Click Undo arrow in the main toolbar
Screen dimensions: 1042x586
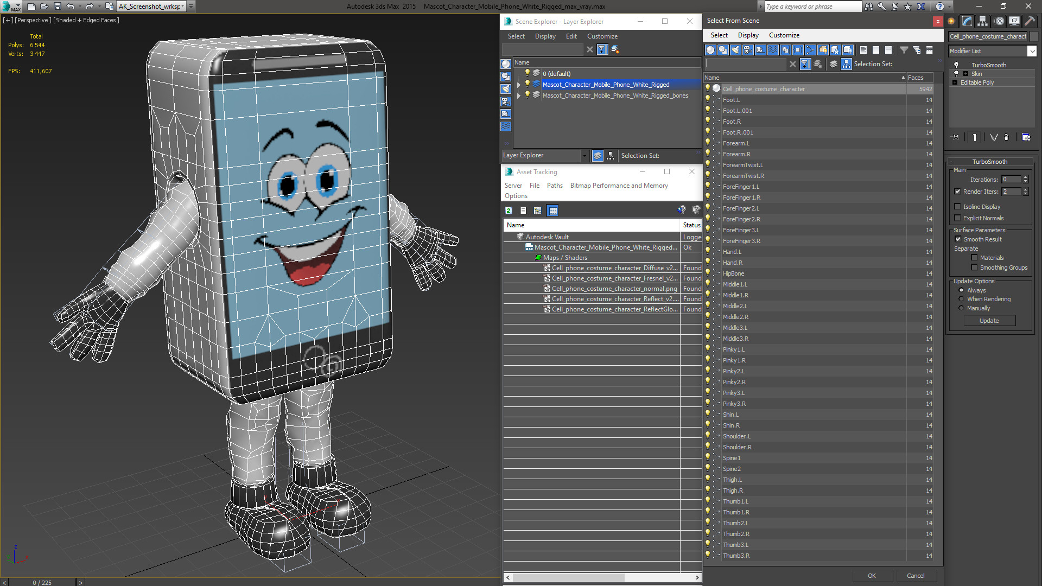point(71,7)
